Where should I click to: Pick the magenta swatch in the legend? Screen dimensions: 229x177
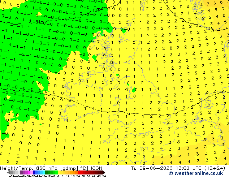pos(29,173)
